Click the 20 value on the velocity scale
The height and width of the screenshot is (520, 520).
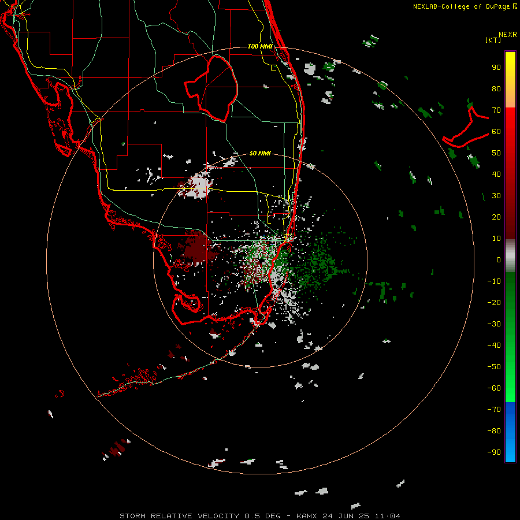point(496,217)
